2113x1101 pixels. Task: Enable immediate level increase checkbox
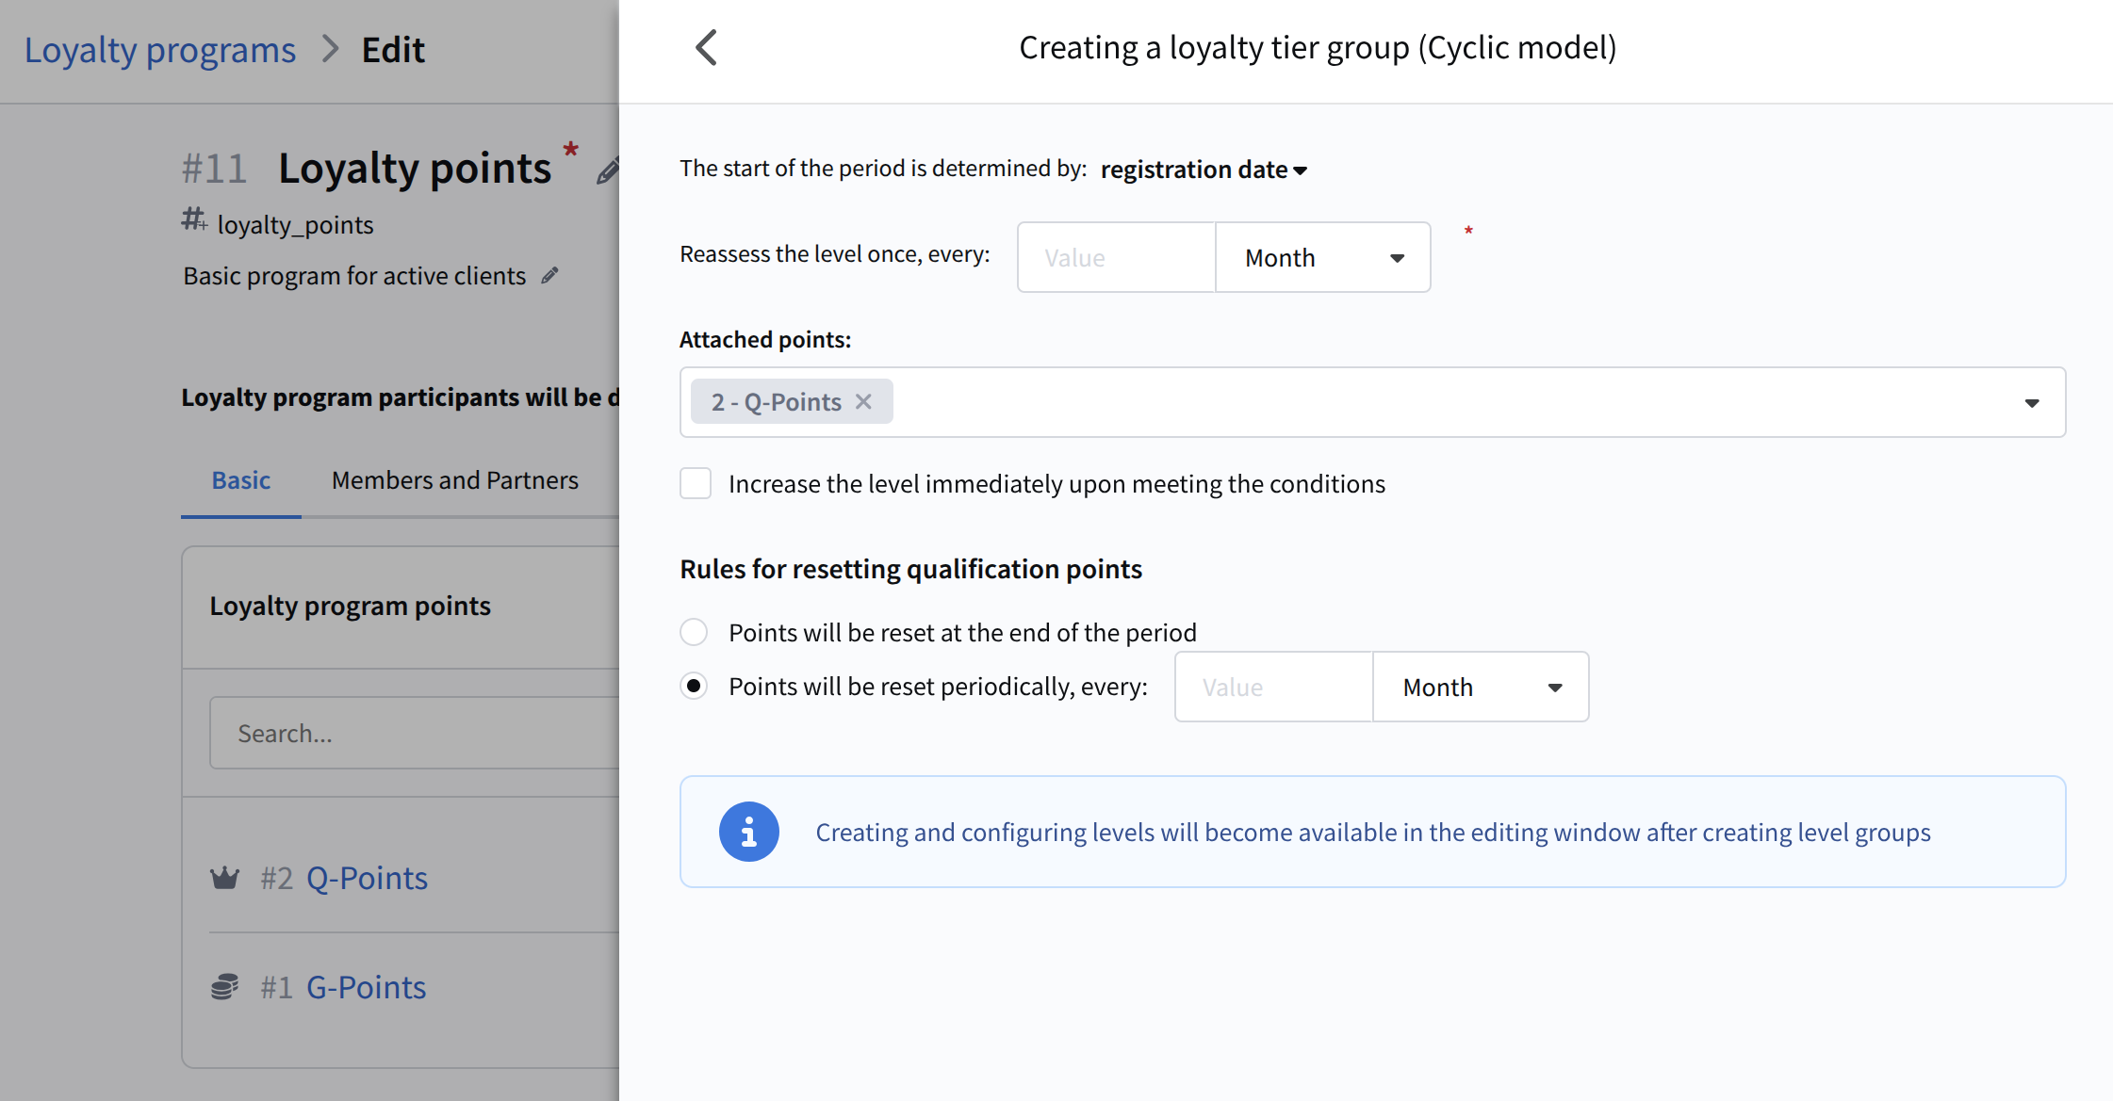tap(696, 483)
